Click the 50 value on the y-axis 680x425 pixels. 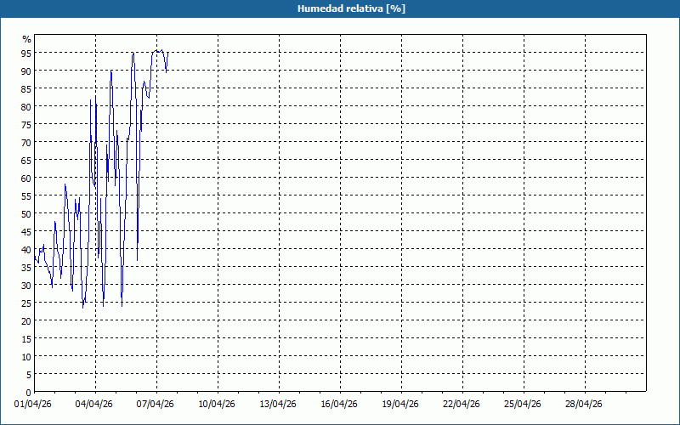[26, 214]
